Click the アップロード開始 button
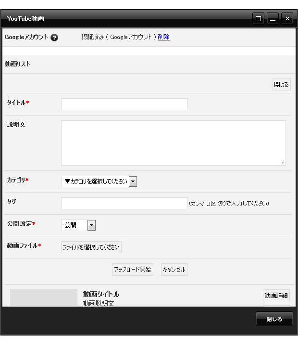This screenshot has height=349, width=298. point(133,270)
